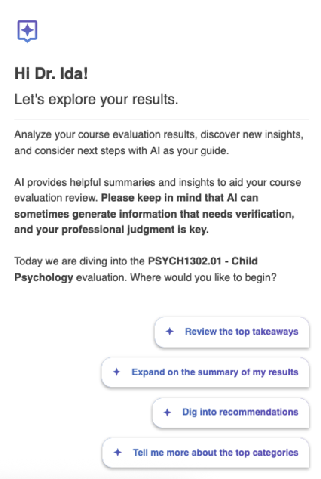Click sparkle icon beside Dig into recommendations

point(167,412)
